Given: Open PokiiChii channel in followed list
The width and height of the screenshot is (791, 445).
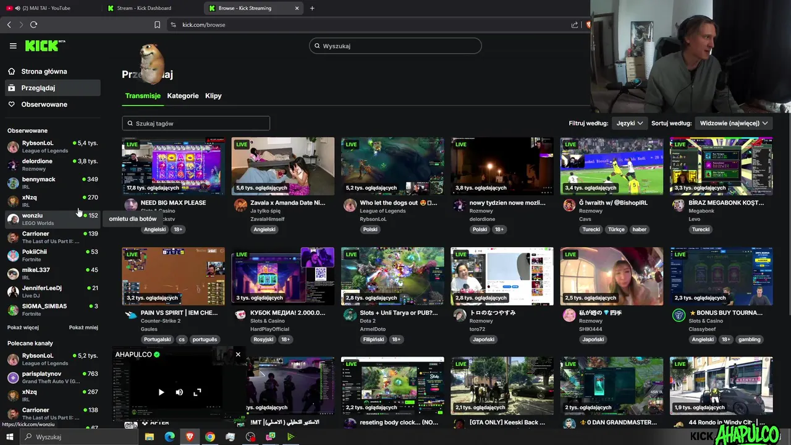Looking at the screenshot, I should (53, 255).
